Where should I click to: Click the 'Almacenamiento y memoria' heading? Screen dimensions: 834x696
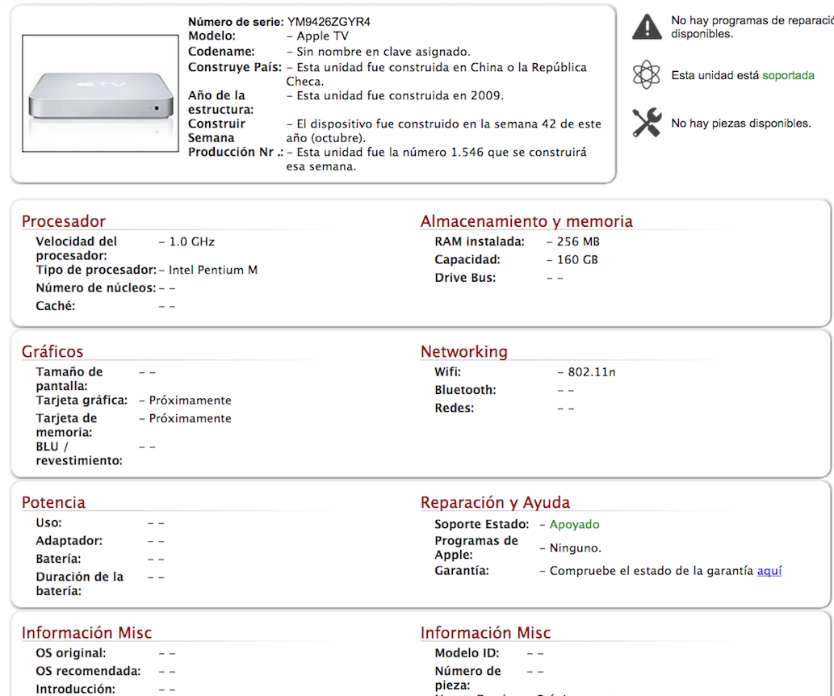pos(526,221)
